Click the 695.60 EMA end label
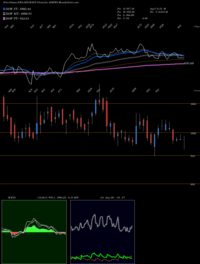The image size is (200, 264). [x=189, y=63]
